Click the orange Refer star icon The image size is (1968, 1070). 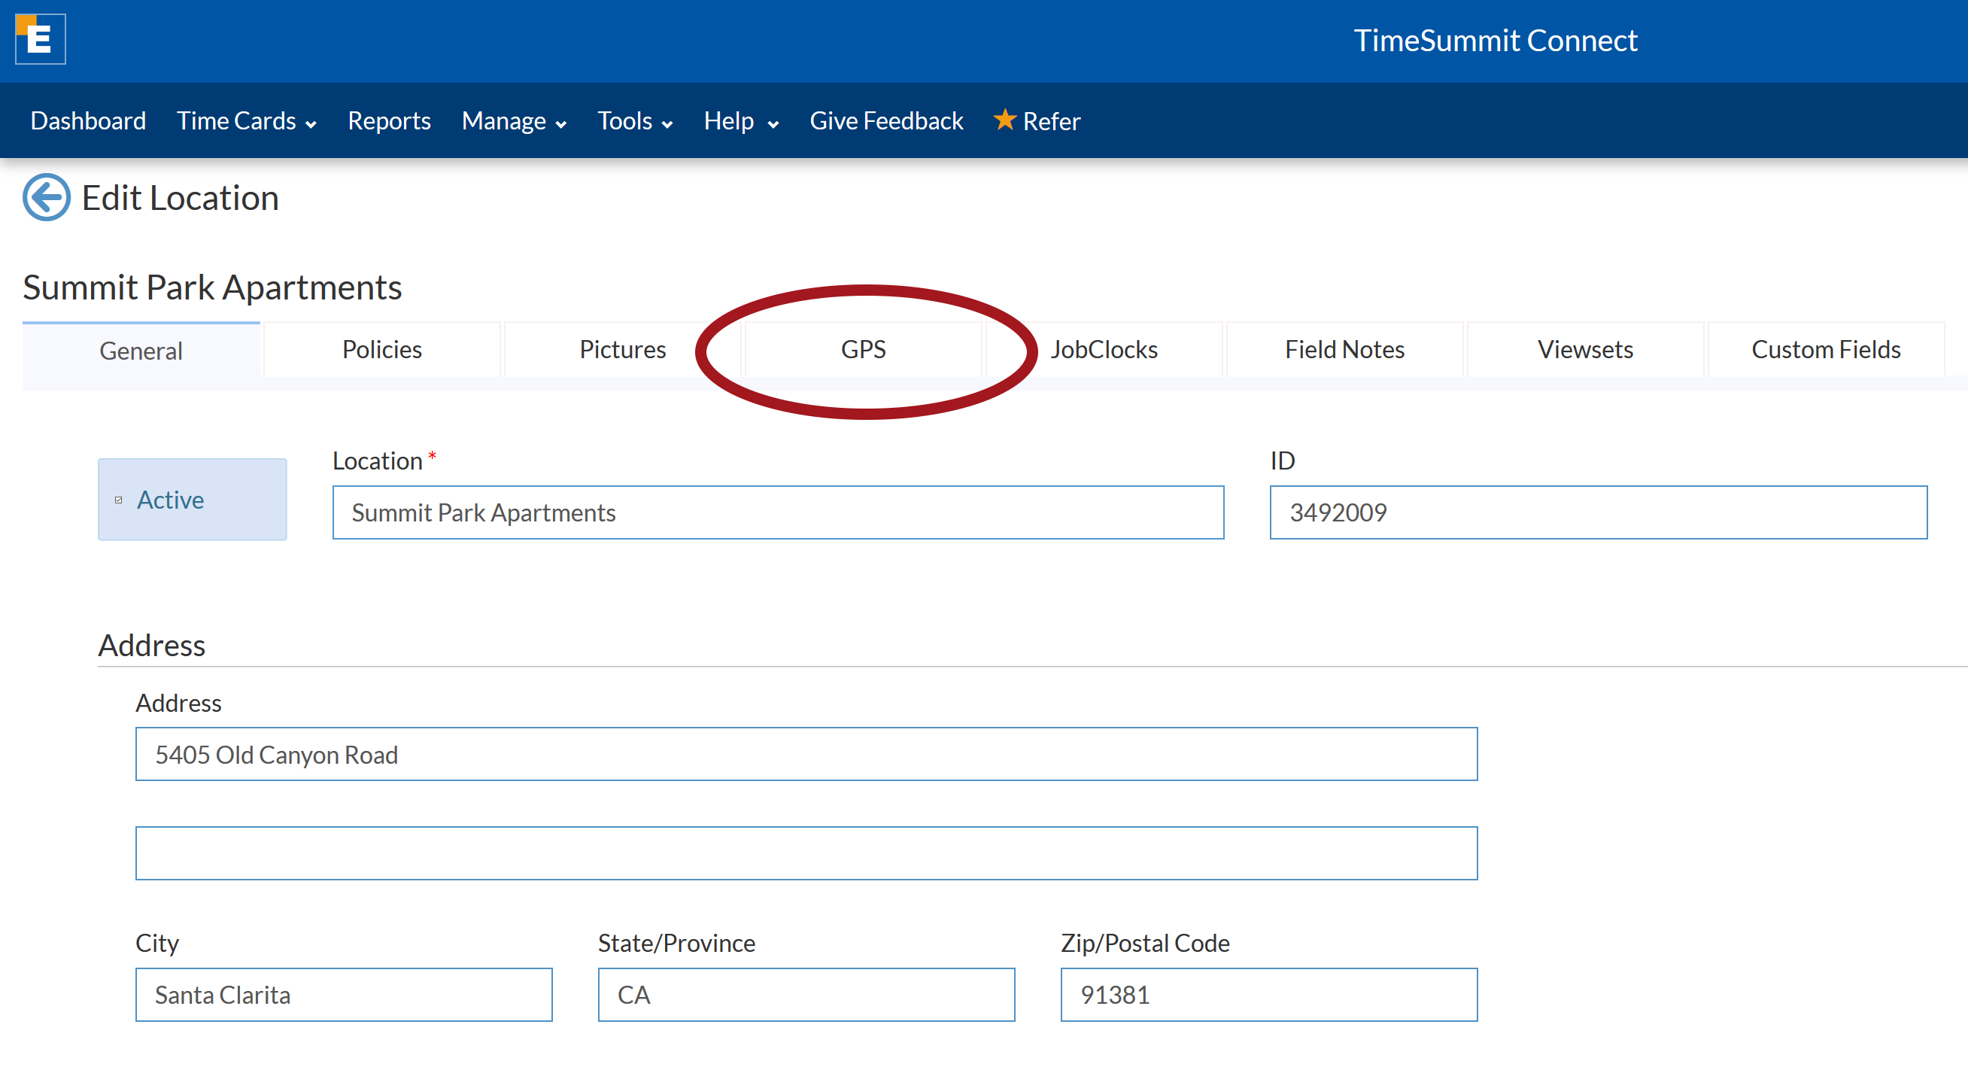pos(1004,120)
